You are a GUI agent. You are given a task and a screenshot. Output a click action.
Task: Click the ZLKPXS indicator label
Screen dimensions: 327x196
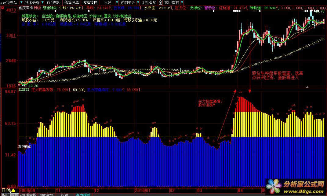pyautogui.click(x=24, y=89)
